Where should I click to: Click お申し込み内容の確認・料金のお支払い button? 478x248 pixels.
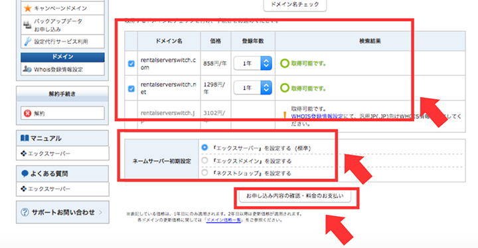point(295,196)
